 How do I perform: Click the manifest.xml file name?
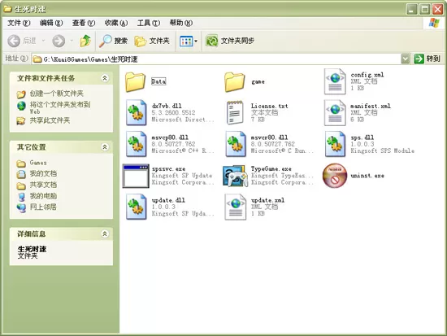coord(371,106)
